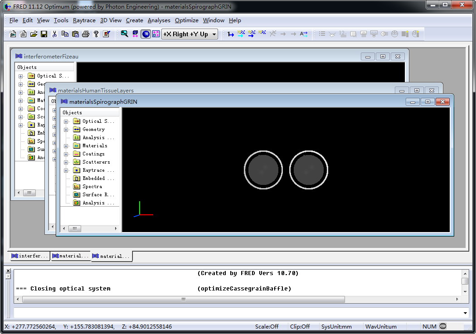Click the create rays dots icon
The width and height of the screenshot is (476, 334).
coord(262,34)
